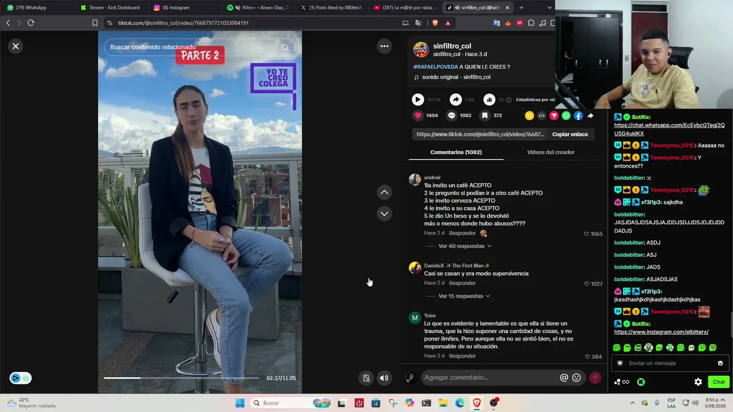Viewport: 733px width, 412px height.
Task: Repost the video with yellow repost icon
Action: [x=529, y=116]
